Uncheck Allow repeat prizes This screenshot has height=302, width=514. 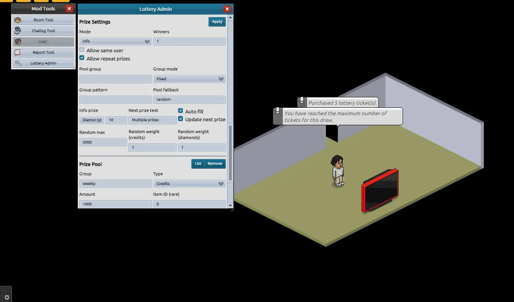coord(82,58)
